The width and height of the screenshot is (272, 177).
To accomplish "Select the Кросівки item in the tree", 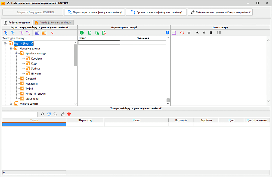I will click(36, 59).
